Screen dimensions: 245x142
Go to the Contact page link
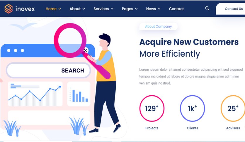point(176,9)
